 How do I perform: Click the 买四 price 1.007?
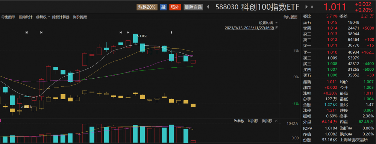click(x=332, y=69)
